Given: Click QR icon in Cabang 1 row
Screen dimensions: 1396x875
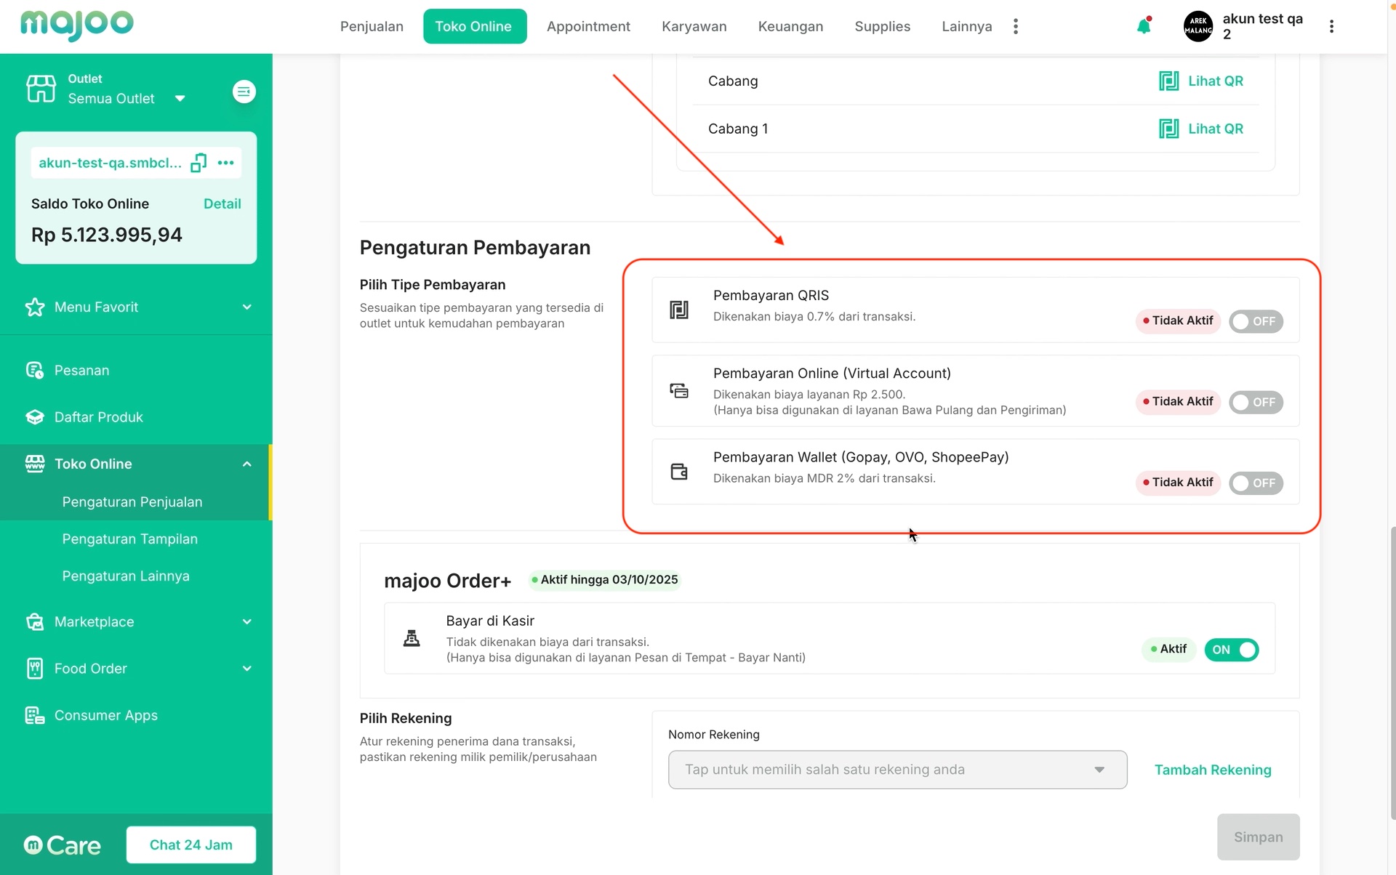Looking at the screenshot, I should tap(1168, 129).
